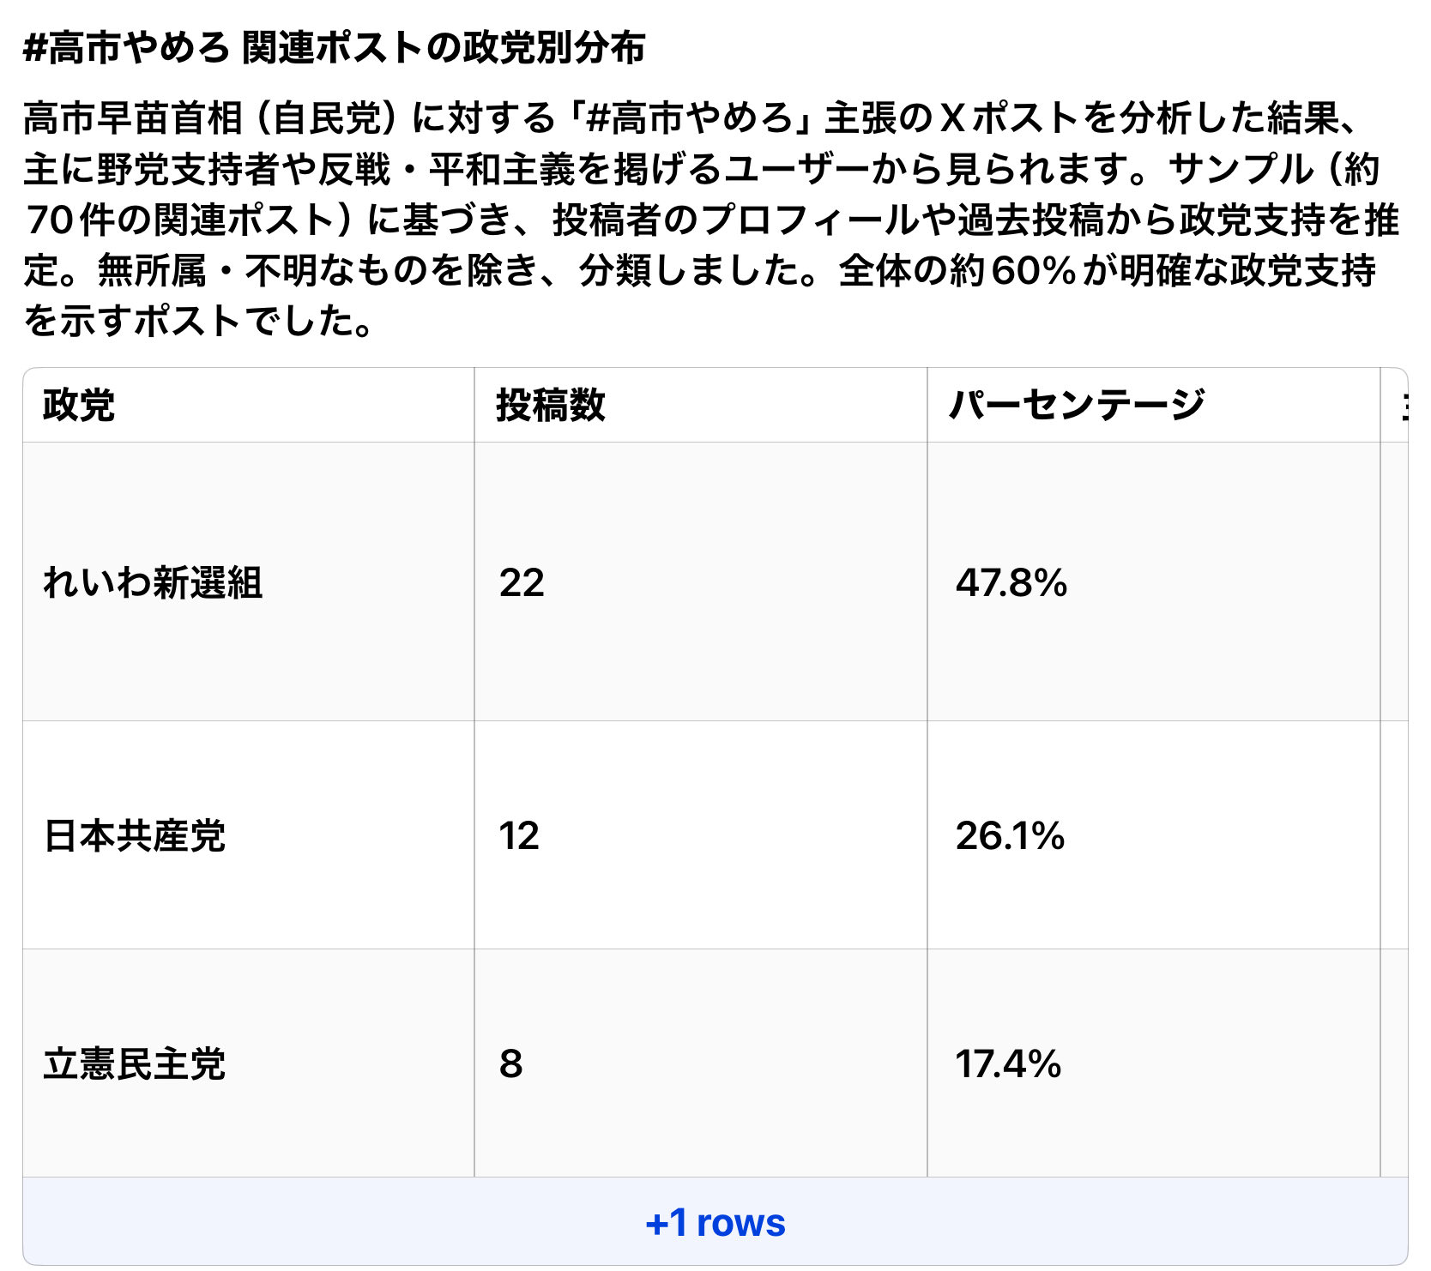This screenshot has width=1431, height=1271.
Task: Click the cut-off fourth column cell in れいわ新選組 row
Action: (x=1395, y=582)
